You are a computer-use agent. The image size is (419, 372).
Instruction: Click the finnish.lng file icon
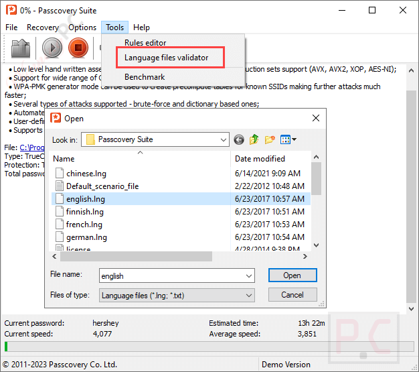(x=60, y=211)
